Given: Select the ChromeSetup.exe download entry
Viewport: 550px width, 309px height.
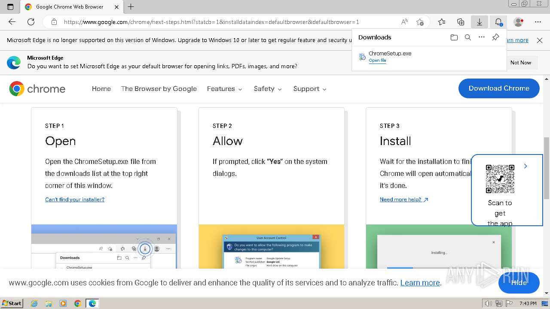Looking at the screenshot, I should [429, 56].
